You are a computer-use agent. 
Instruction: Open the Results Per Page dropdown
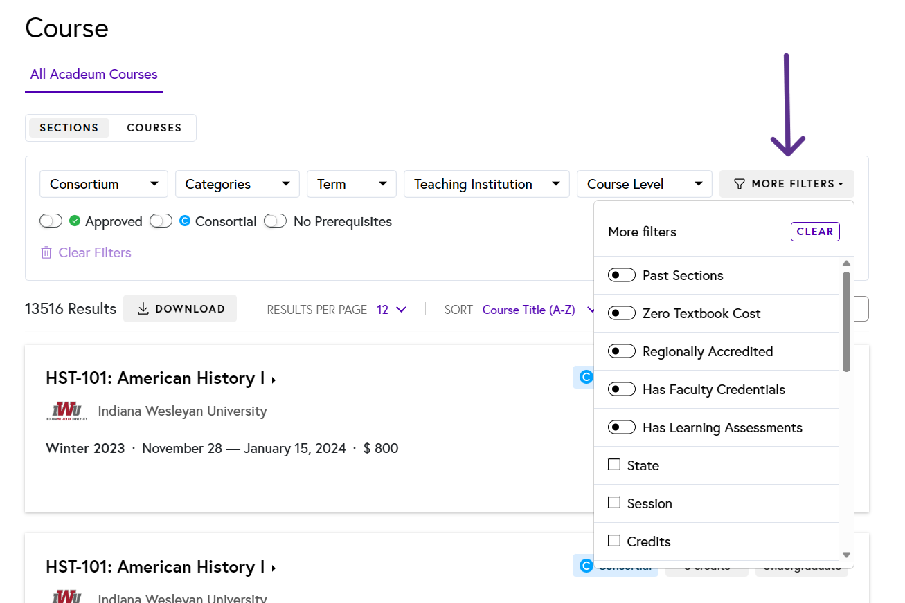[x=391, y=310]
